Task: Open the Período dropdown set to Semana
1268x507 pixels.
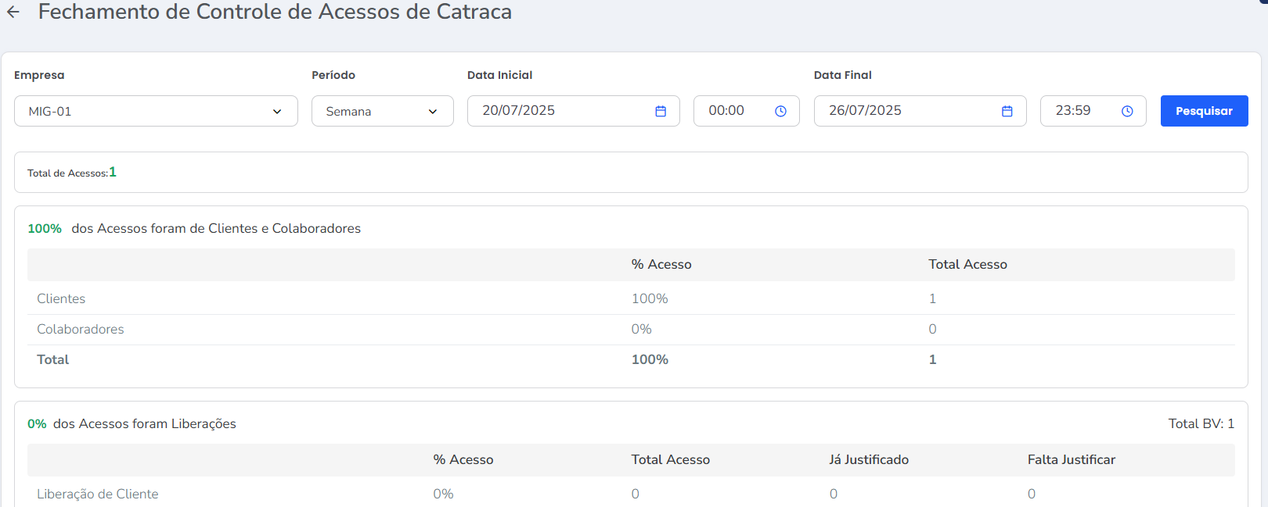Action: (x=383, y=111)
